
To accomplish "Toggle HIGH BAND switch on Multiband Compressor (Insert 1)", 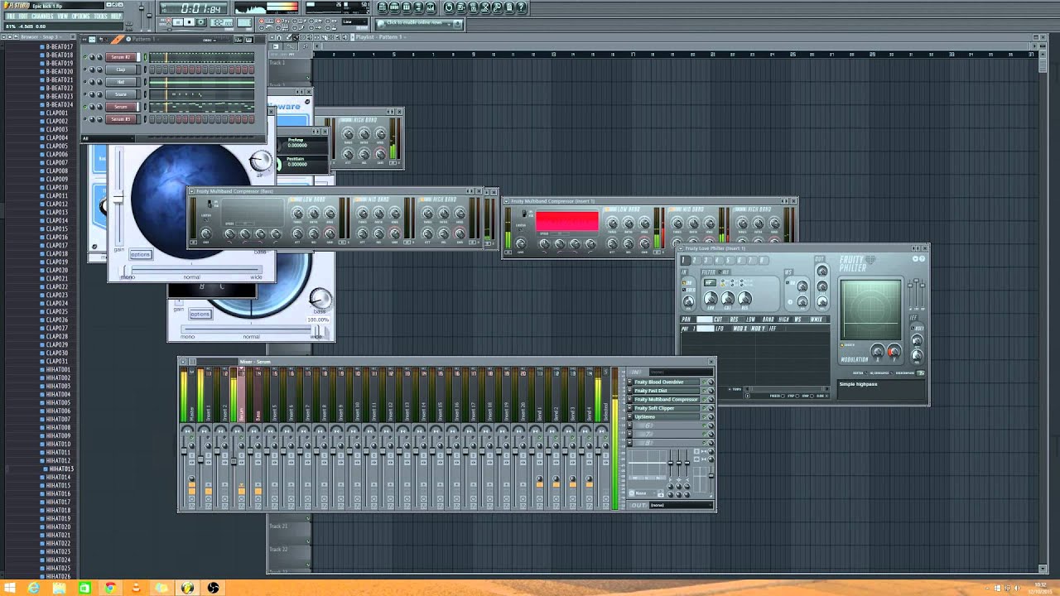I will (741, 209).
